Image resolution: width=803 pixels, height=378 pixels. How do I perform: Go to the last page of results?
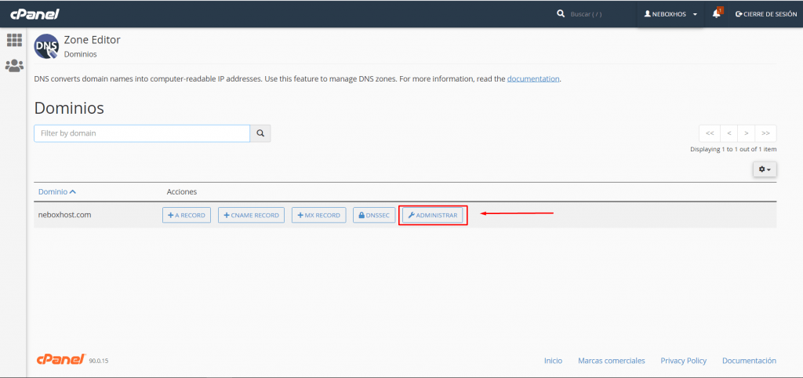pyautogui.click(x=766, y=133)
